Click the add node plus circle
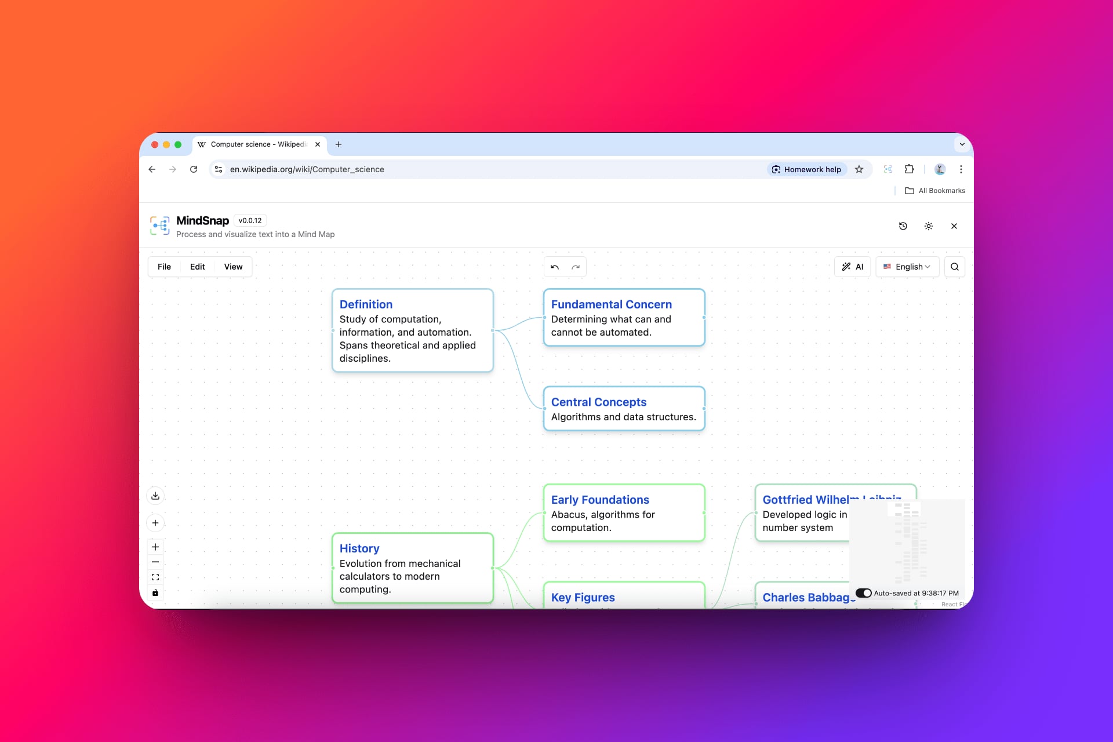This screenshot has height=742, width=1113. [155, 523]
